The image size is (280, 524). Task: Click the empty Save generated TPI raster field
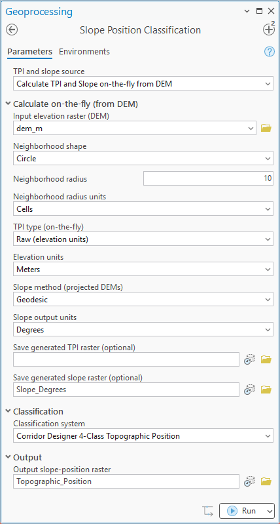126,359
